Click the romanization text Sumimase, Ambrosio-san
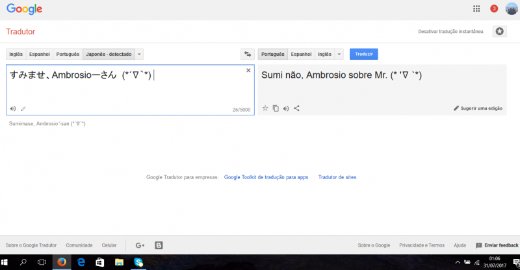The height and width of the screenshot is (270, 520). tap(47, 123)
